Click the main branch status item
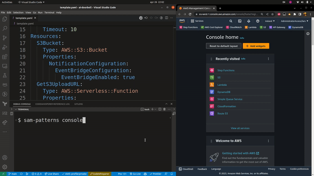 (x=13, y=174)
